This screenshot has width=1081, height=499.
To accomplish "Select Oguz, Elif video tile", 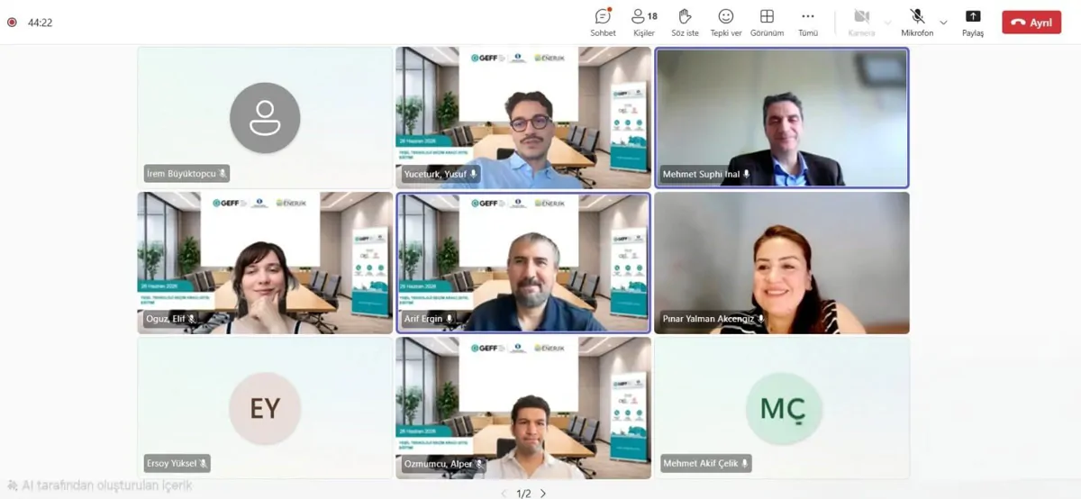I will click(265, 263).
